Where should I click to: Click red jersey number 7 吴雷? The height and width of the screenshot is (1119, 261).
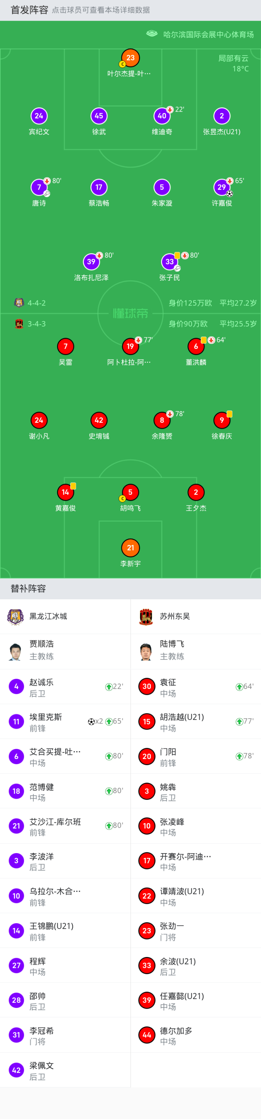66,346
